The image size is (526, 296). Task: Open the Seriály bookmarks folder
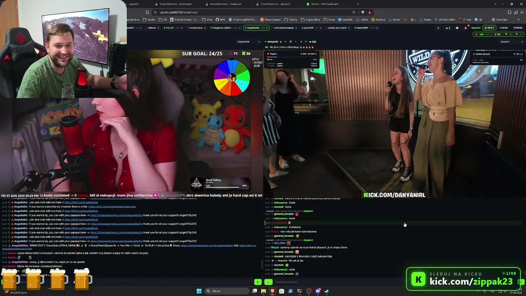coord(150,20)
